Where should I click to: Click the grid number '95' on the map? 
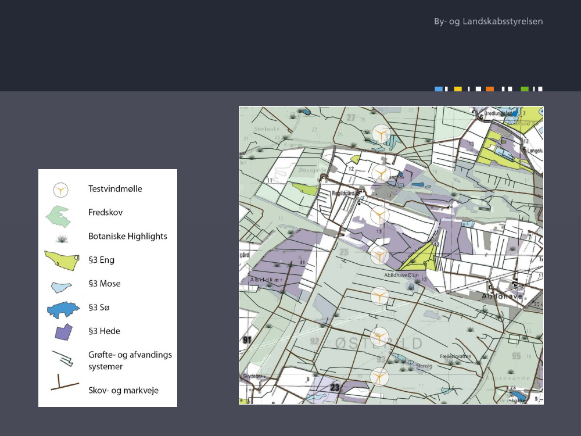click(x=517, y=356)
